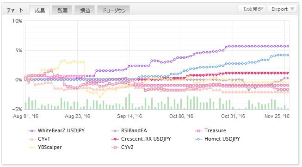The image size is (302, 167).
Task: Switch to the 残高 tab
Action: tap(62, 10)
